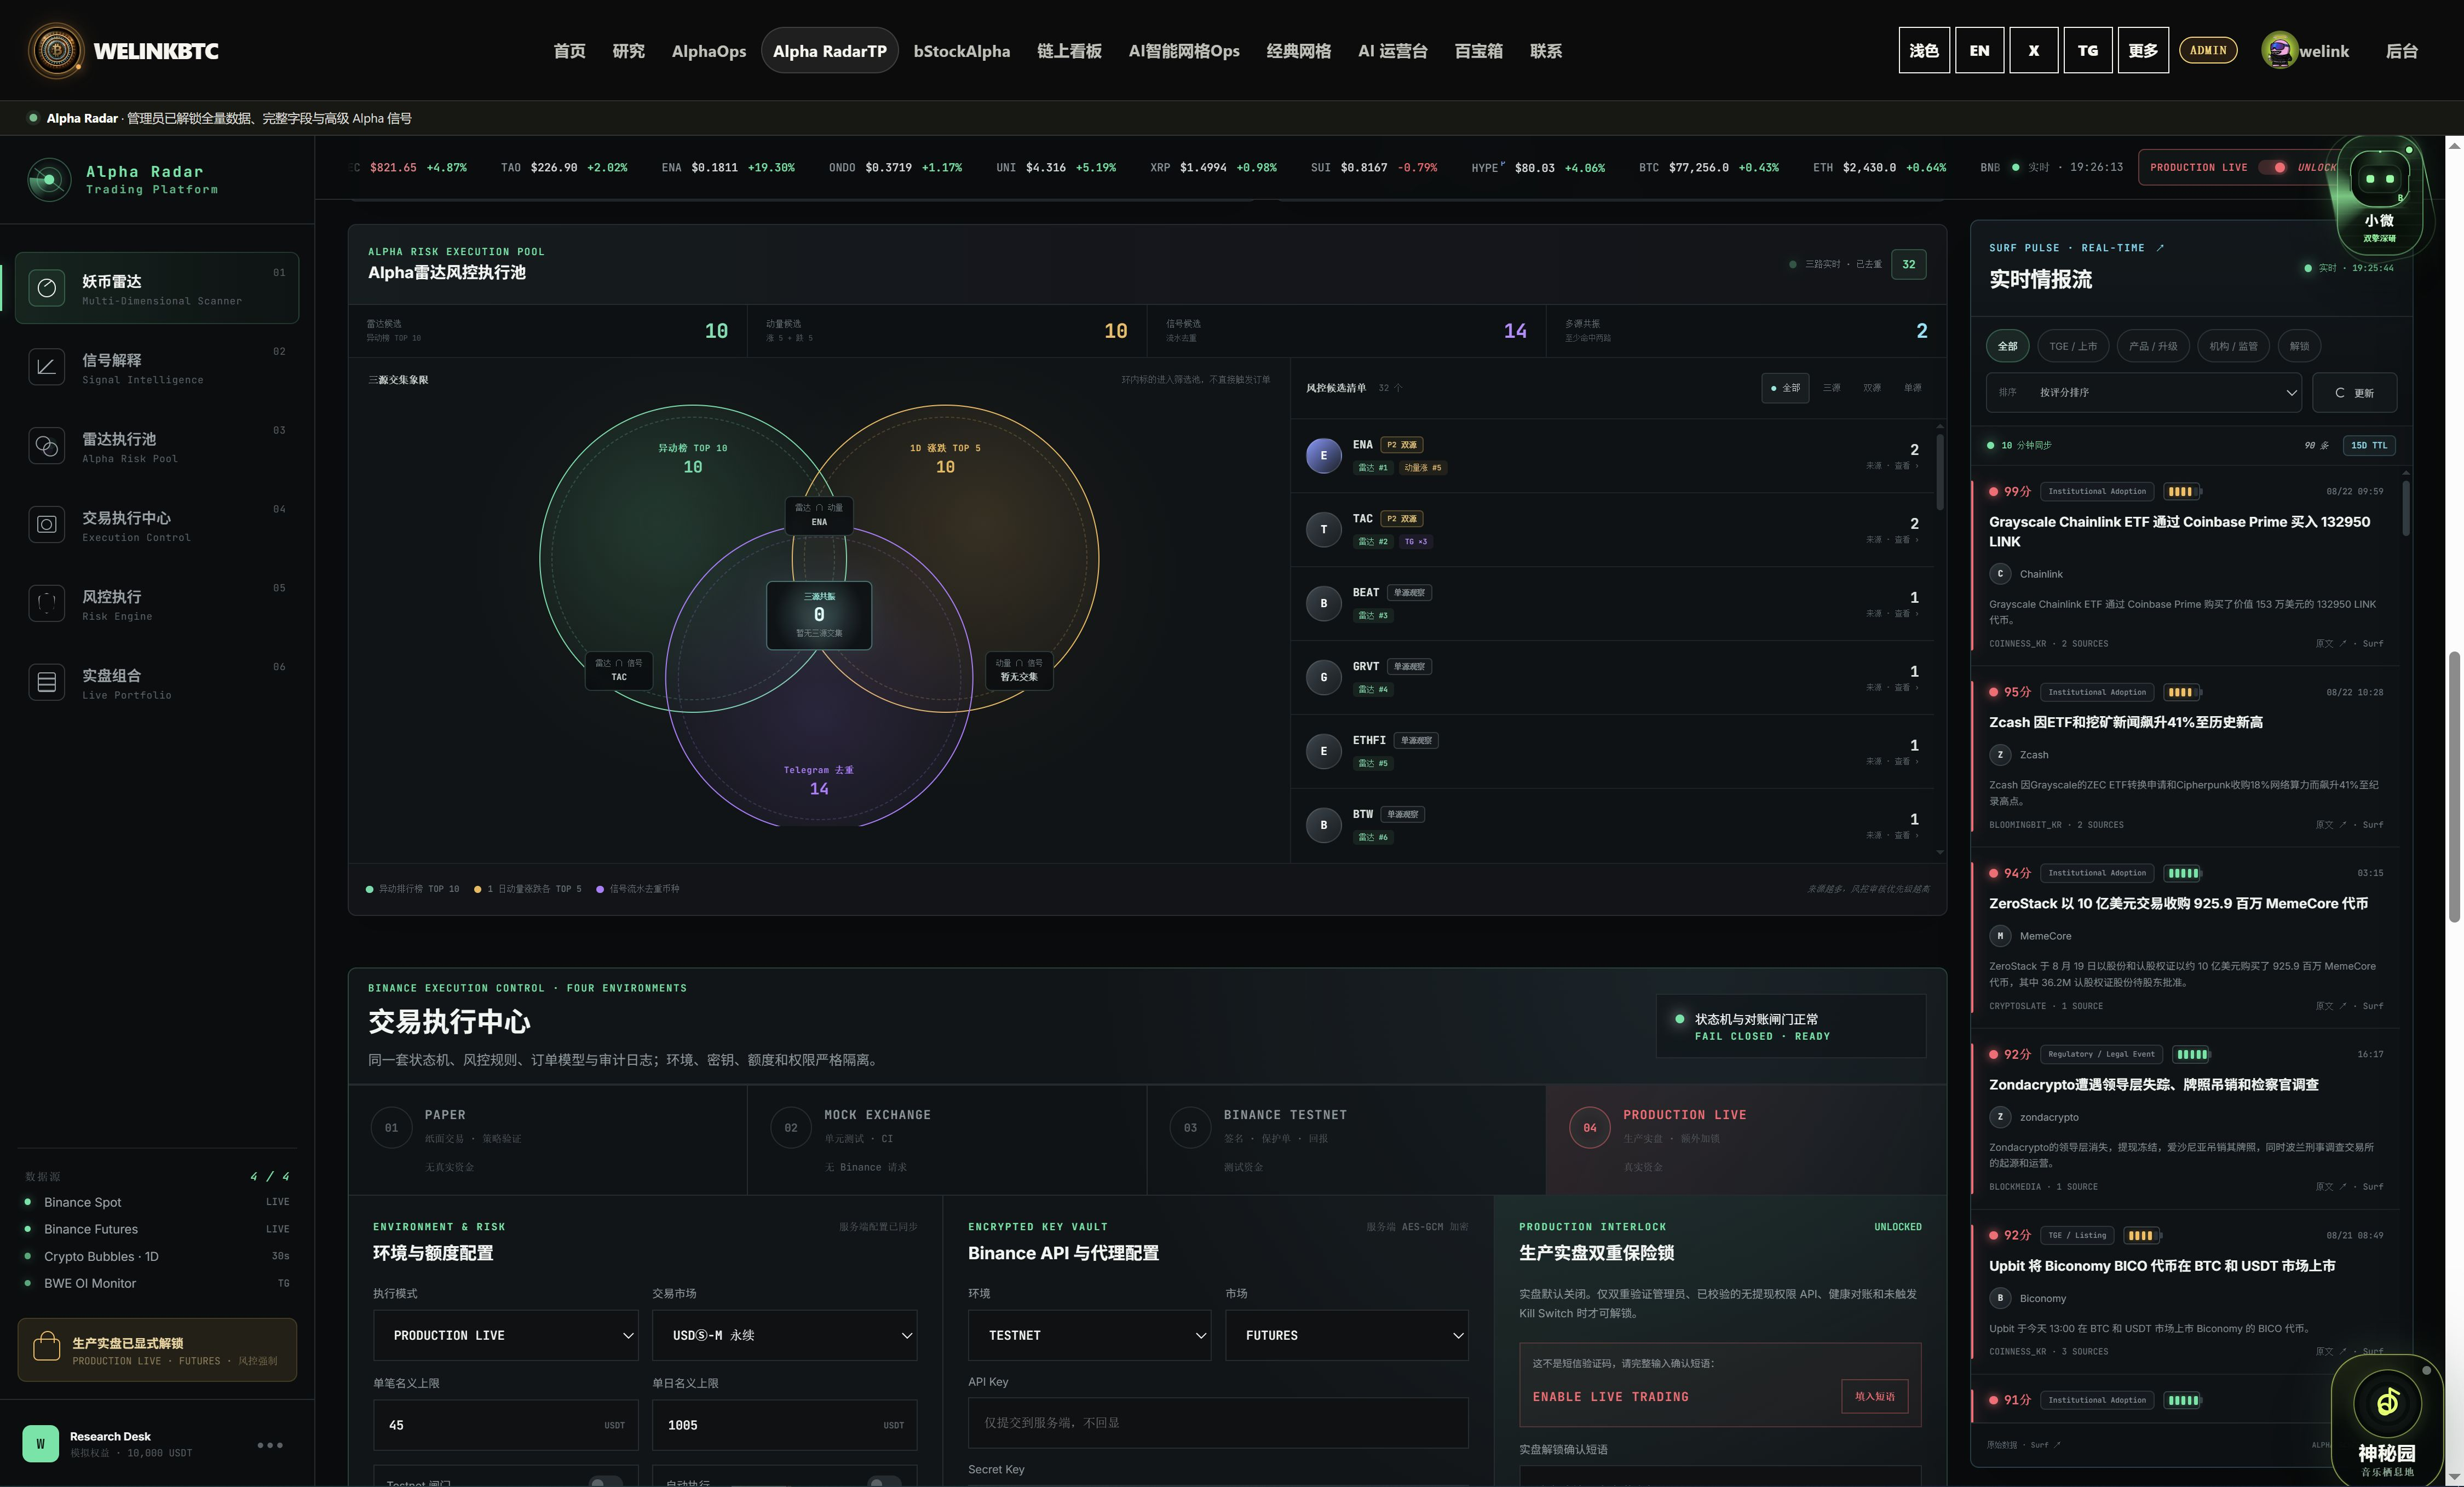Image resolution: width=2464 pixels, height=1487 pixels.
Task: Click the page's main vertical scrollbar
Action: tap(2454, 786)
